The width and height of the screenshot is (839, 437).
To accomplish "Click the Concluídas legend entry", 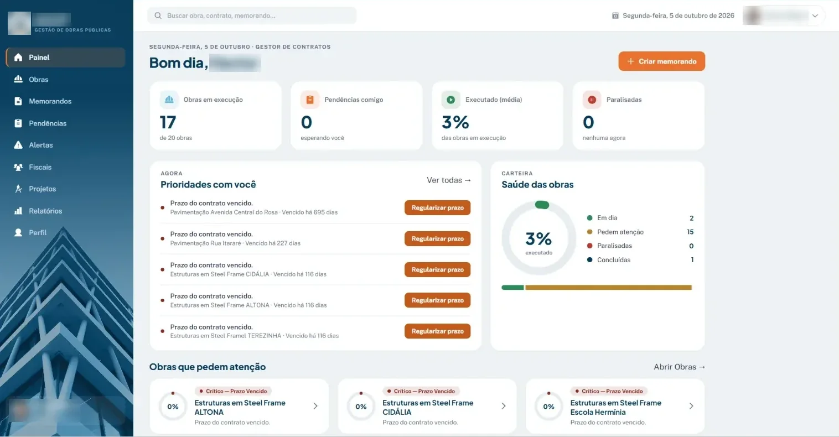I will 640,260.
